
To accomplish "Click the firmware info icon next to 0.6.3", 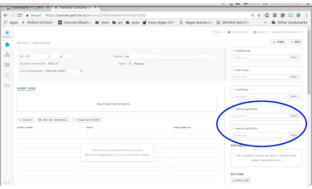I will (57, 64).
